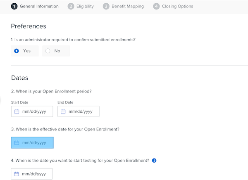Click calendar icon in highlighted effective date field

click(17, 143)
